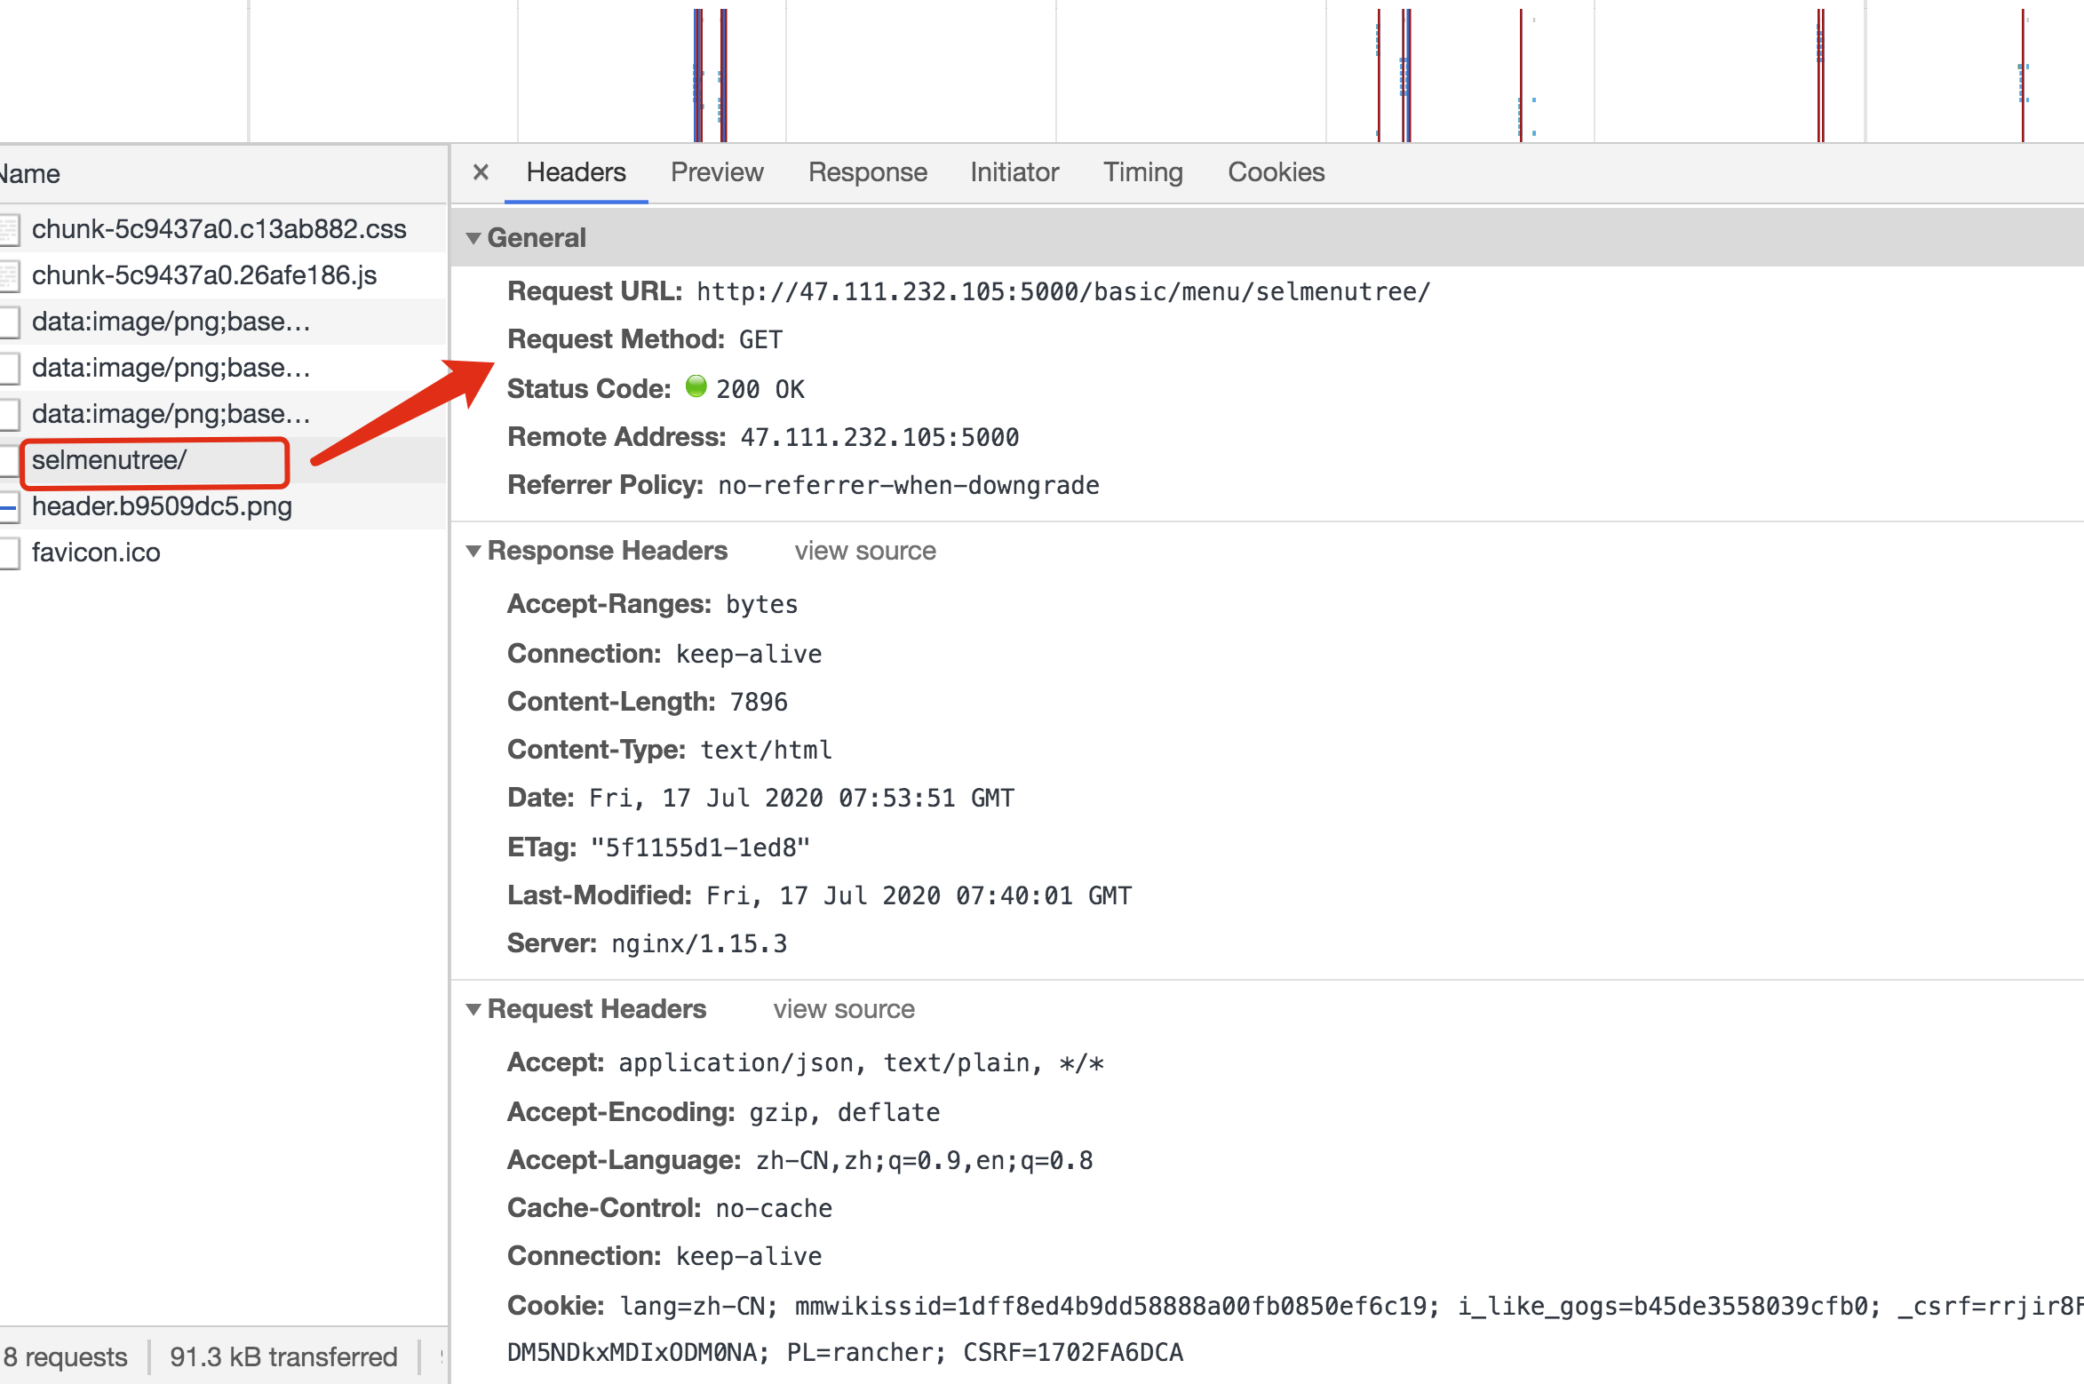Image resolution: width=2084 pixels, height=1384 pixels.
Task: Click the Request Method GET value
Action: (x=760, y=339)
